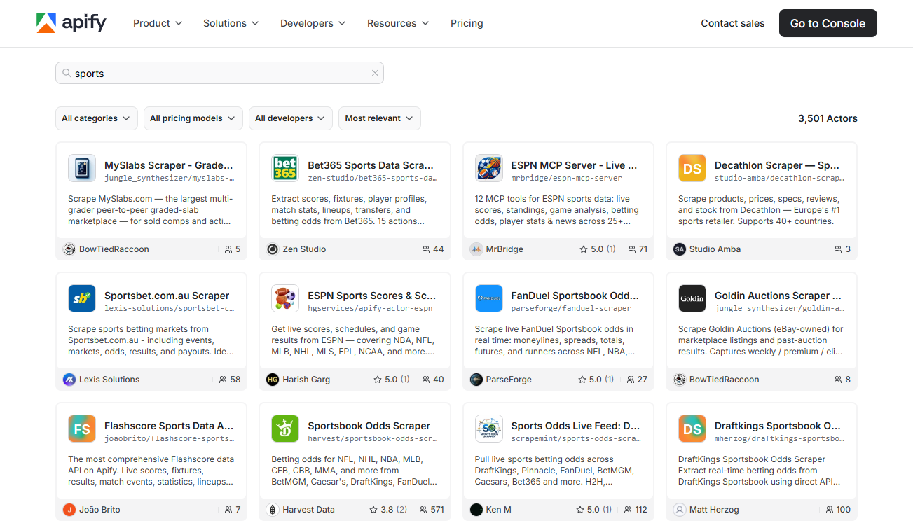Open FanDuel Sportsbook Odds title
Viewport: 913px width, 528px height.
(575, 296)
